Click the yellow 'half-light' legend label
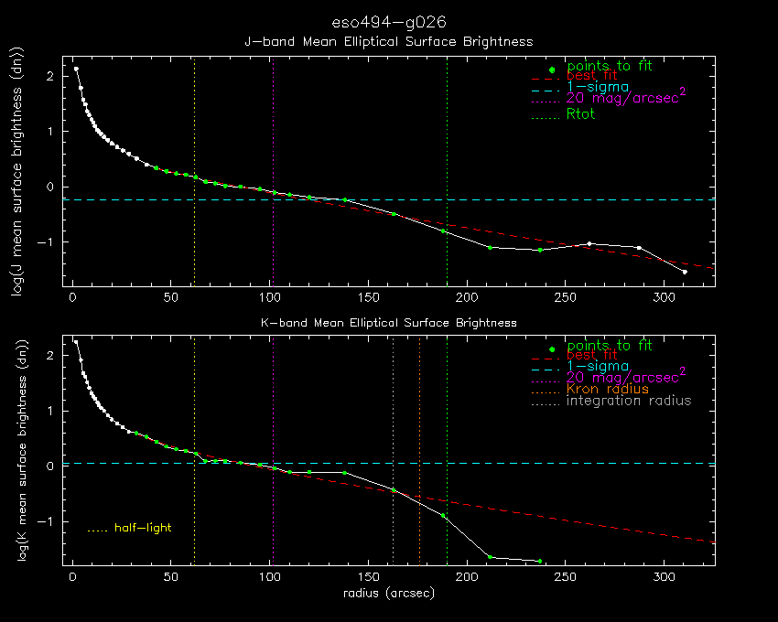 click(143, 528)
